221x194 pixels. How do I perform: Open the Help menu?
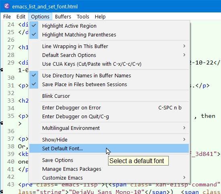click(100, 16)
